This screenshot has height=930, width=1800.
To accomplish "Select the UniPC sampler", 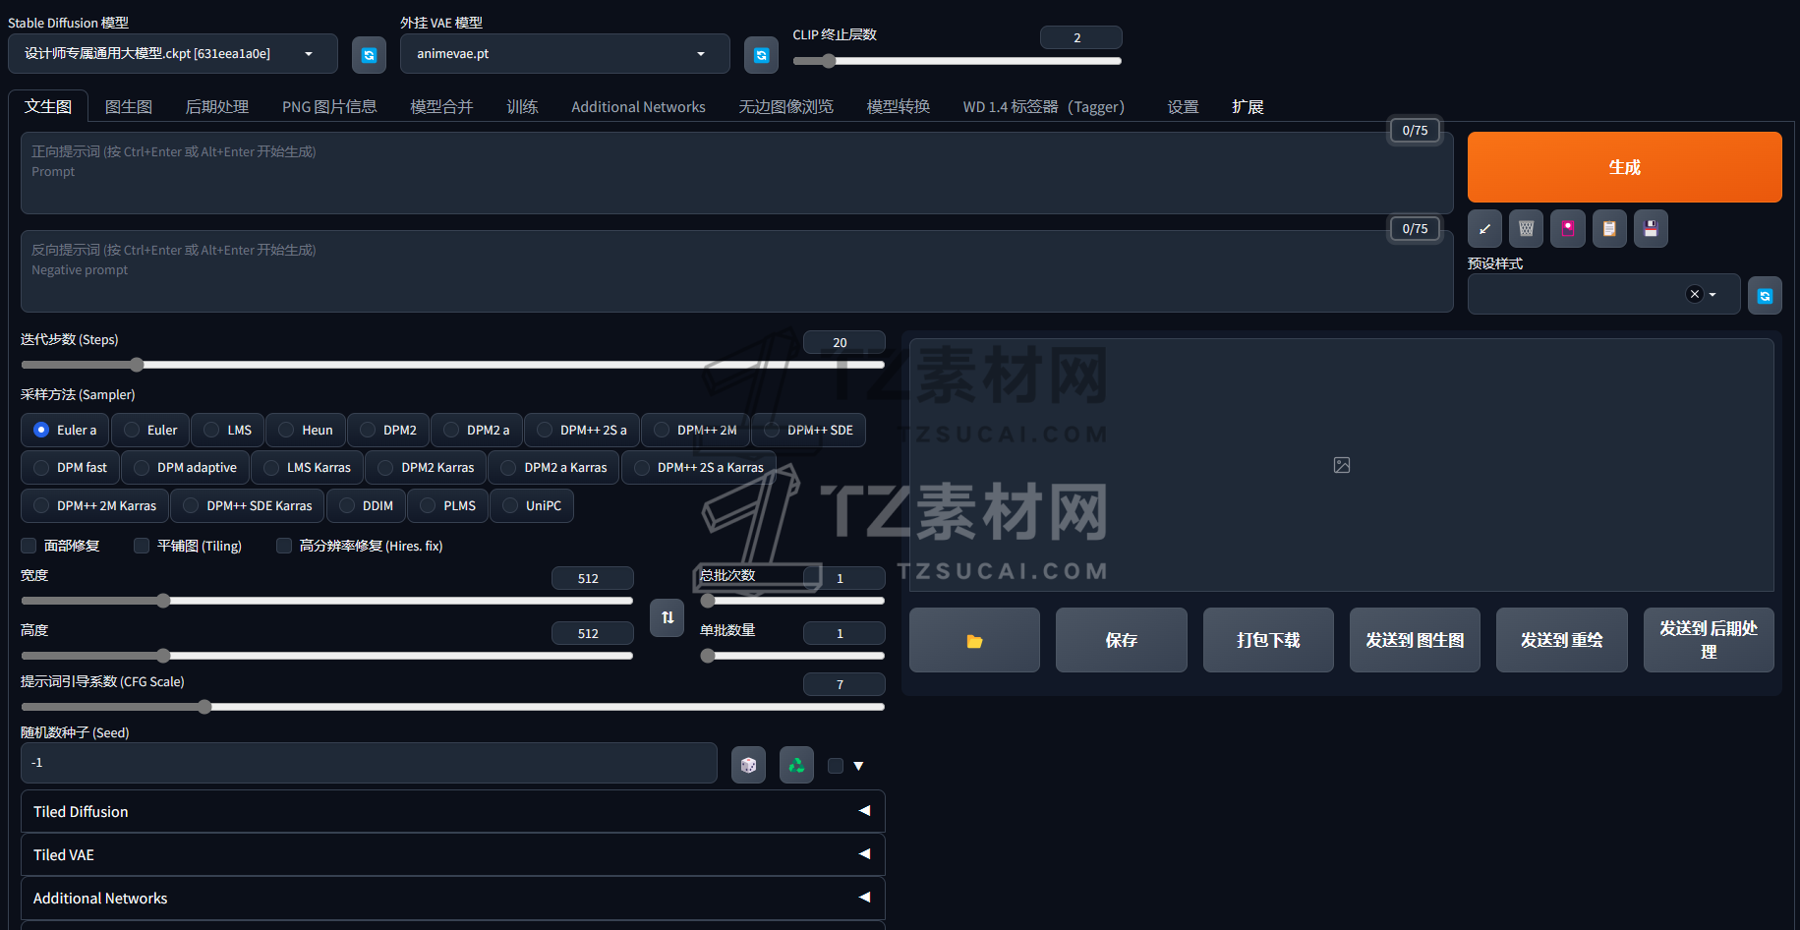I will point(532,505).
